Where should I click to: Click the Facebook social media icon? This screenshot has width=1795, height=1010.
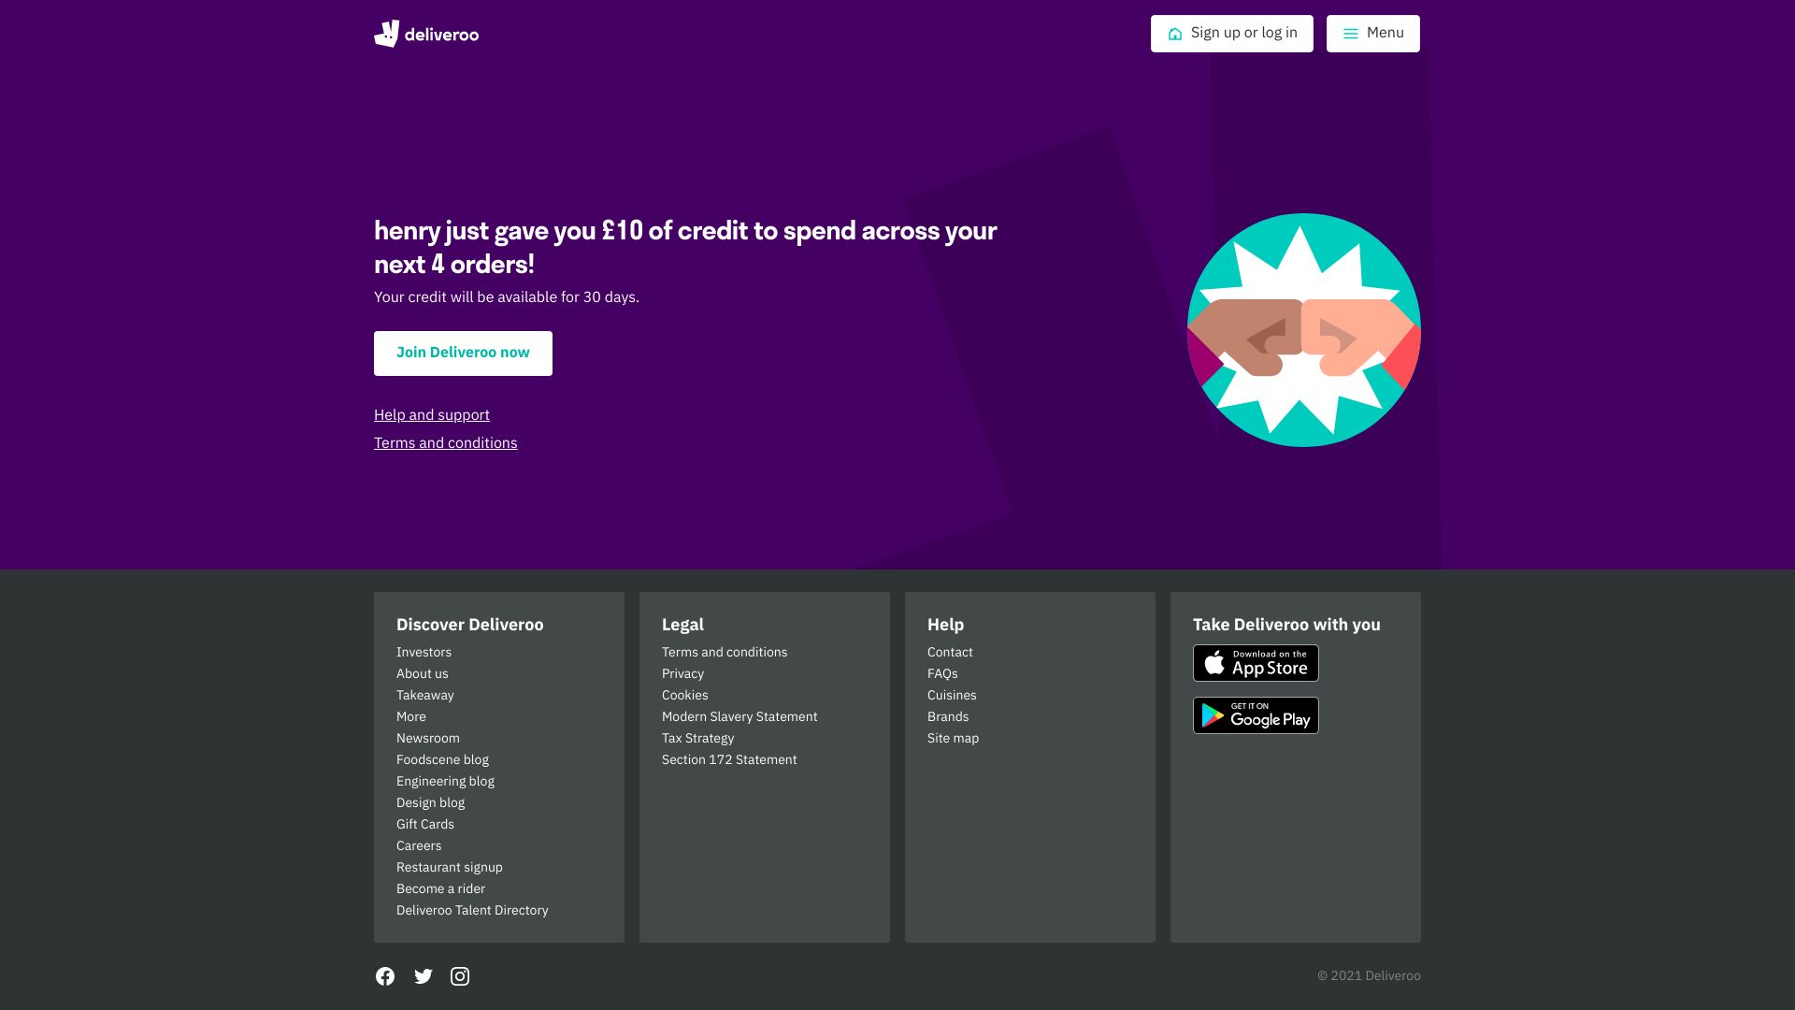coord(384,975)
